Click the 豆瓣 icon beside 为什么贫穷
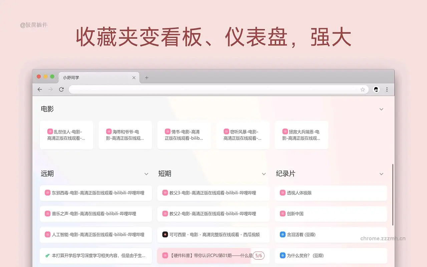Viewport: 427px width, 267px height. coord(282,255)
